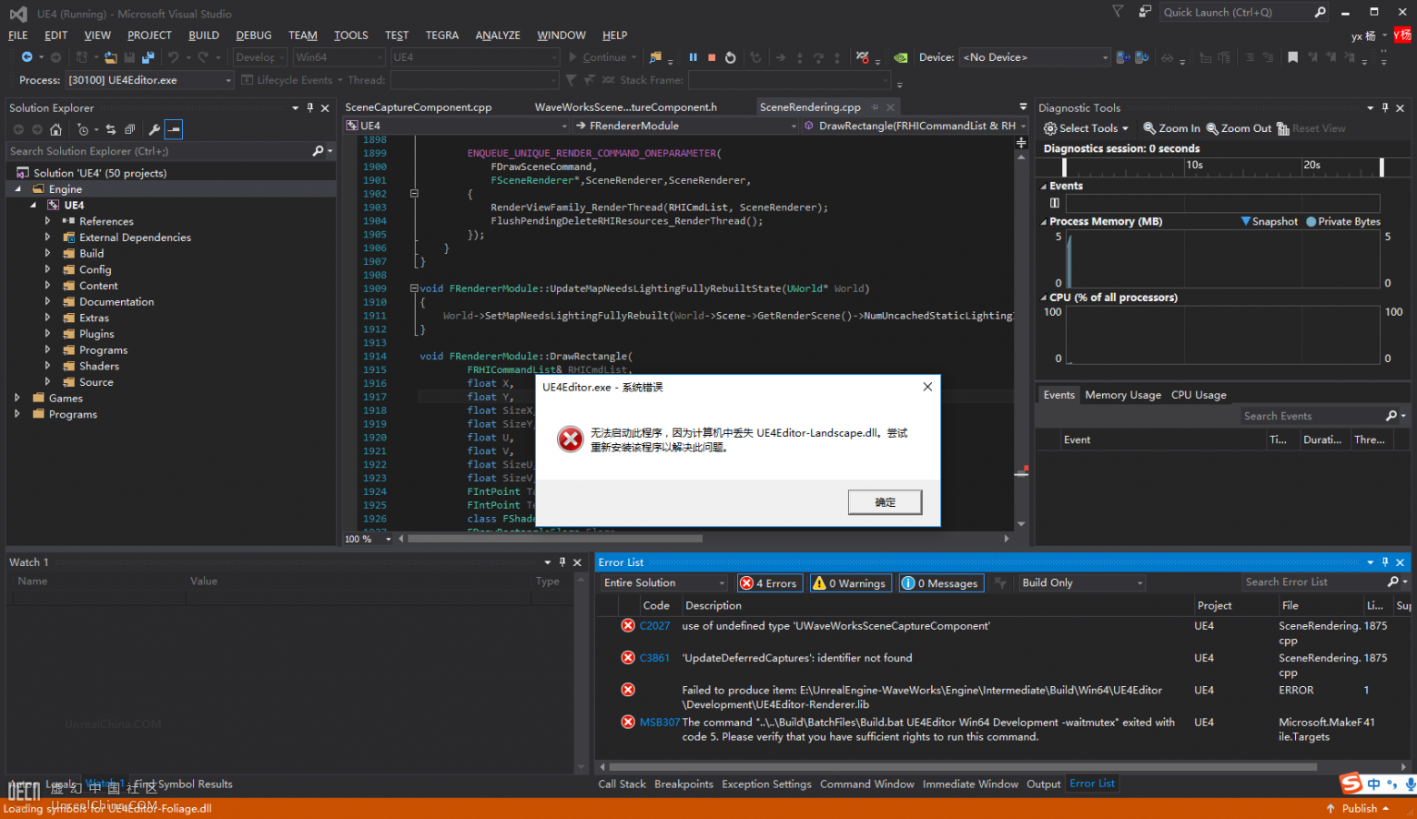Open the DEBUG menu

point(254,35)
